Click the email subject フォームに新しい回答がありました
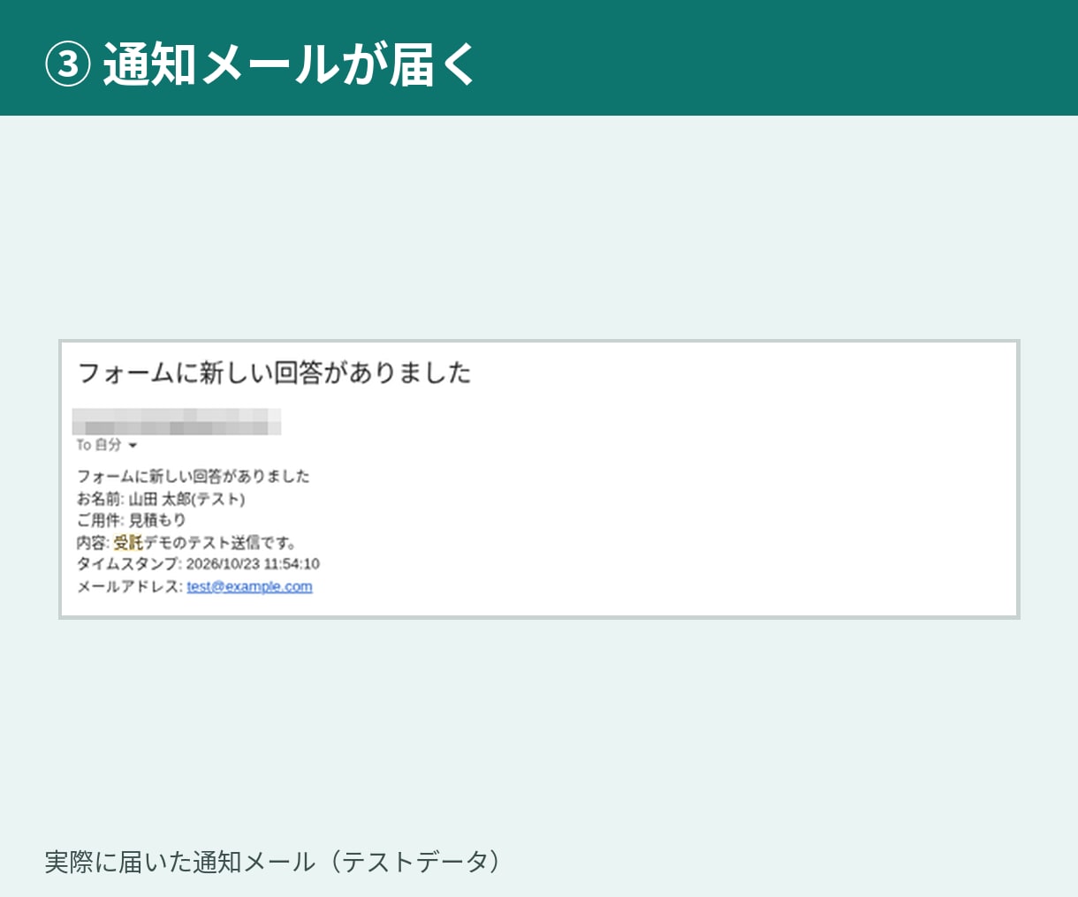Image resolution: width=1078 pixels, height=897 pixels. coord(274,373)
